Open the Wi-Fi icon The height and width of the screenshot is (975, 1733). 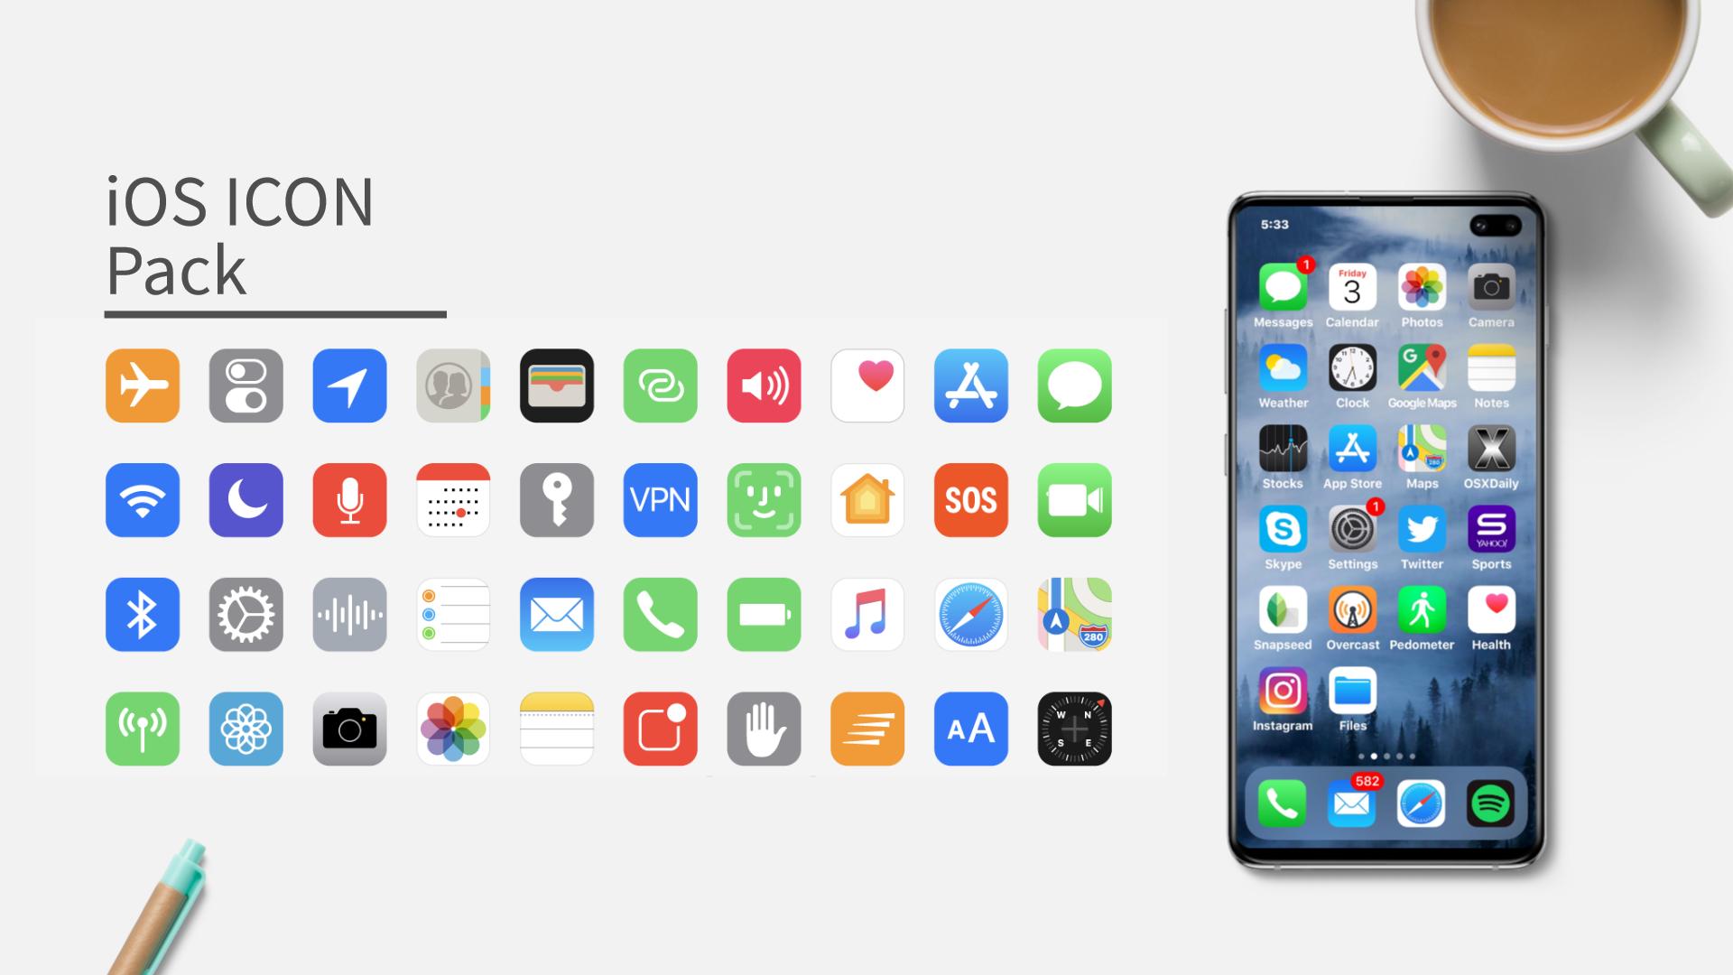143,500
